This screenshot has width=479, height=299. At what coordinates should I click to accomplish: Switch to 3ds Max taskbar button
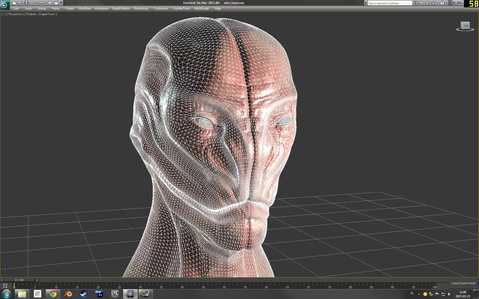(x=130, y=294)
